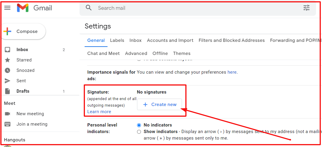Viewport: 322px width, 147px height.
Task: Go to Filters and Blocked Addresses tab
Action: coord(231,40)
